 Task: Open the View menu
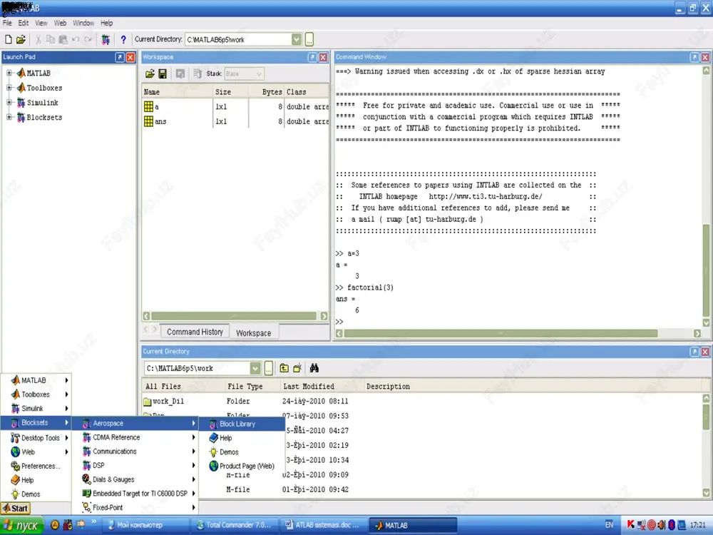[41, 23]
